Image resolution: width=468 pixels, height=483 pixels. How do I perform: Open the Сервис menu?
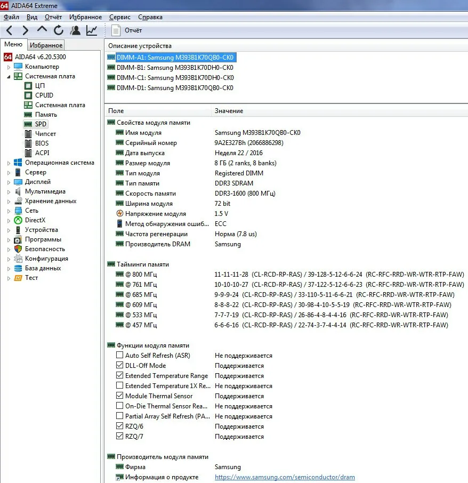point(120,17)
